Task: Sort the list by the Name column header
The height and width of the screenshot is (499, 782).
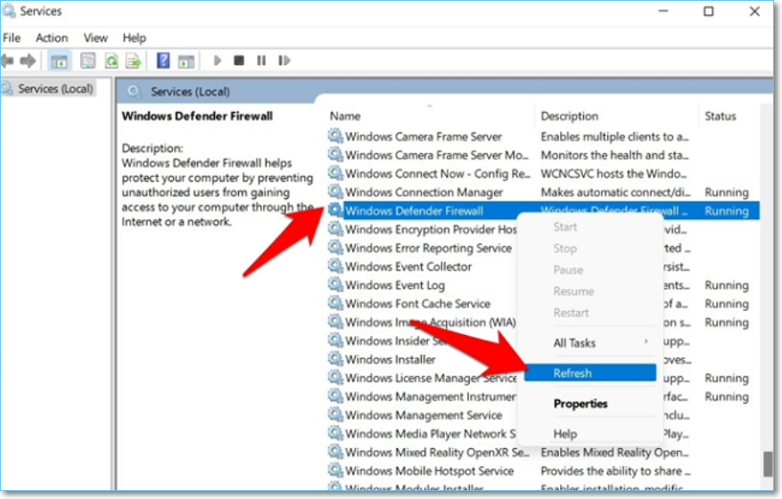Action: coord(345,116)
